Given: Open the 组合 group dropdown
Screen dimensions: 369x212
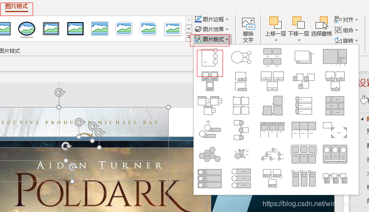Looking at the screenshot, I should point(346,30).
